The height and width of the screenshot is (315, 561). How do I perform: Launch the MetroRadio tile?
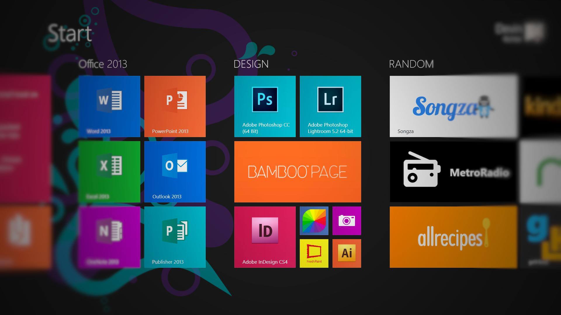pyautogui.click(x=453, y=171)
